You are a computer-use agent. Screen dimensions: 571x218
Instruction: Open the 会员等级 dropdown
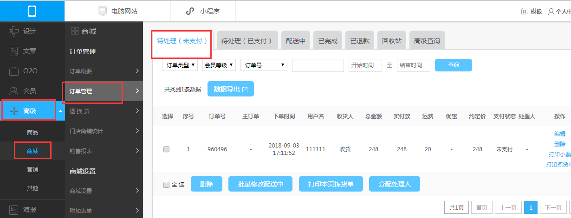coord(219,65)
